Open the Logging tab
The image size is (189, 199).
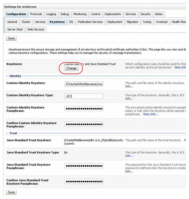51,14
